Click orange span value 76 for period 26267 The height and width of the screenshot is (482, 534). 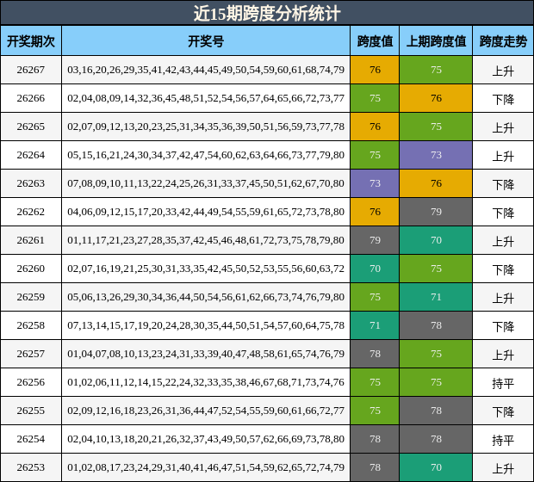pyautogui.click(x=375, y=70)
